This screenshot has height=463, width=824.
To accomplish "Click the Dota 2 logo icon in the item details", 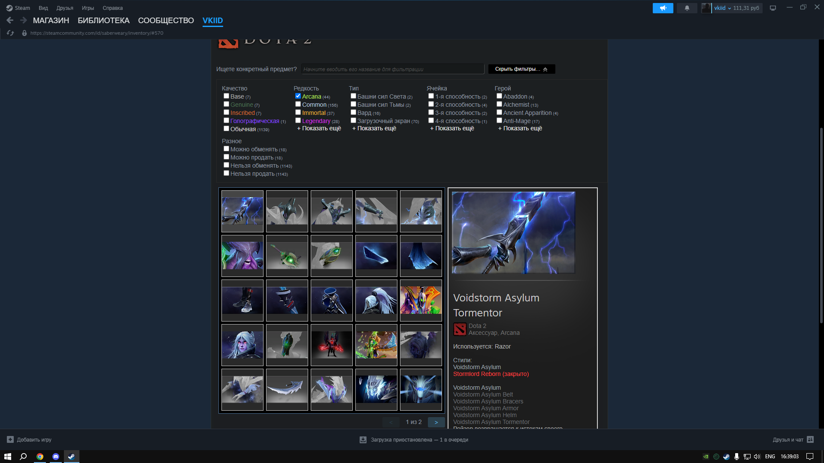I will tap(460, 329).
